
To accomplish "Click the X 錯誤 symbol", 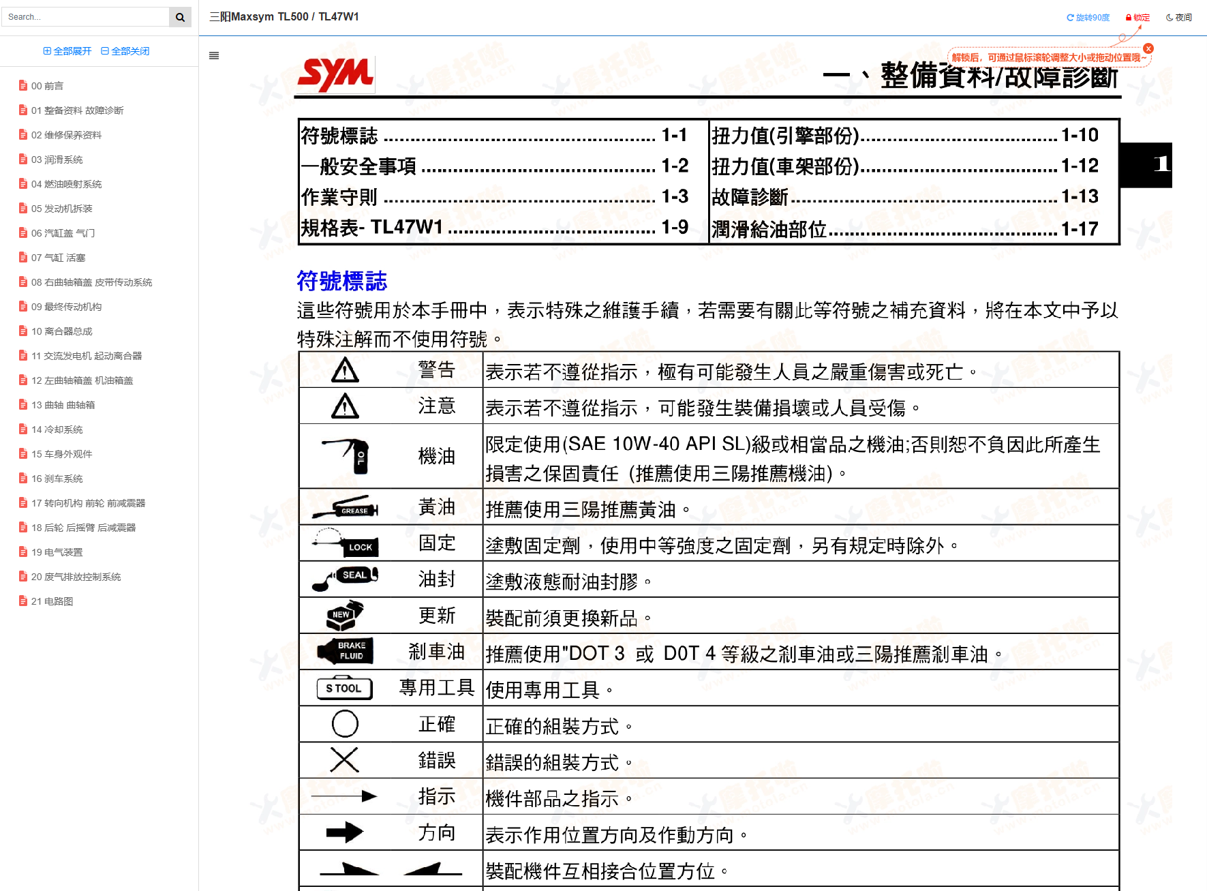I will [x=344, y=759].
